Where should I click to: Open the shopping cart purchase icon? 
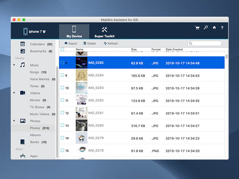197,28
